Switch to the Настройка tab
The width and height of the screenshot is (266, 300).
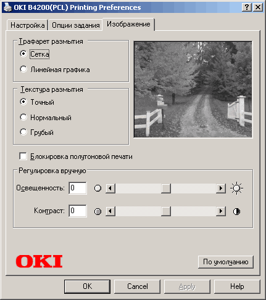(27, 25)
